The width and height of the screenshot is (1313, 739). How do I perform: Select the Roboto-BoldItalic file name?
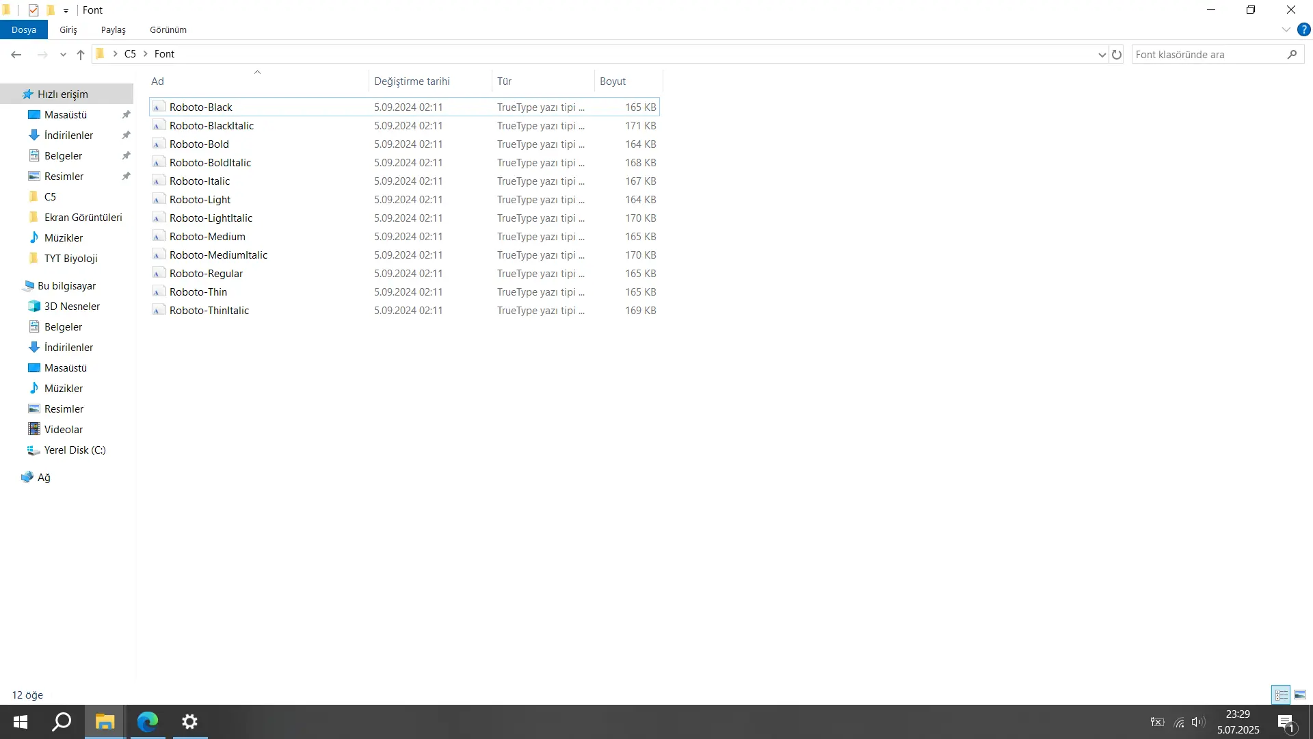click(x=210, y=163)
